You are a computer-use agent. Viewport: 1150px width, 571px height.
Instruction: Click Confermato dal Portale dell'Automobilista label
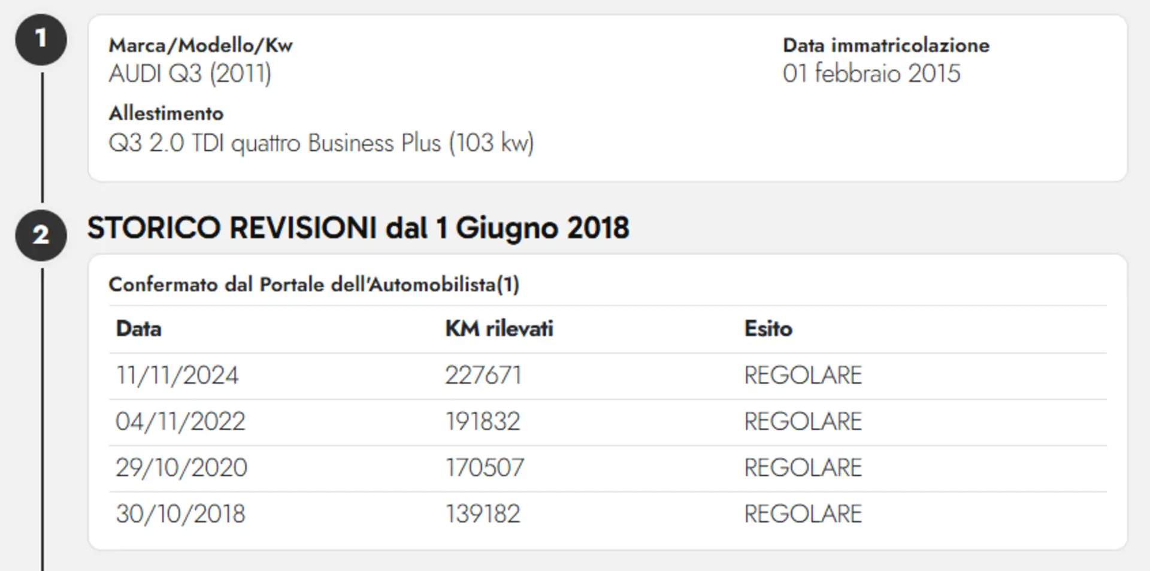314,284
